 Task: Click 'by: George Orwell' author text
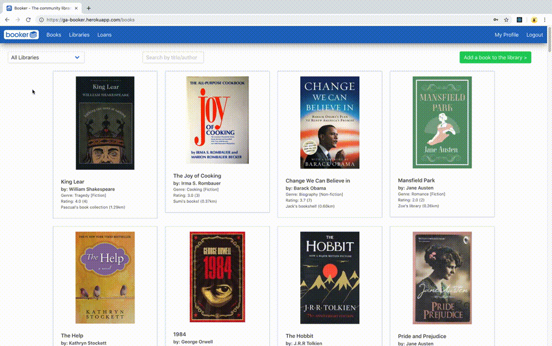click(193, 342)
